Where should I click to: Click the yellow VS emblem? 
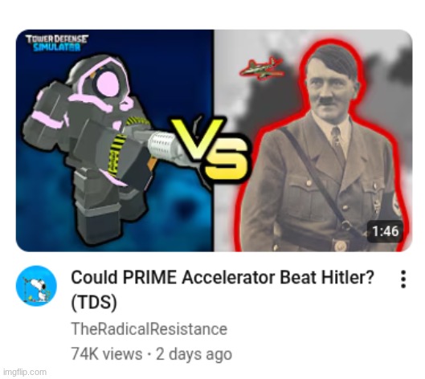coord(209,150)
